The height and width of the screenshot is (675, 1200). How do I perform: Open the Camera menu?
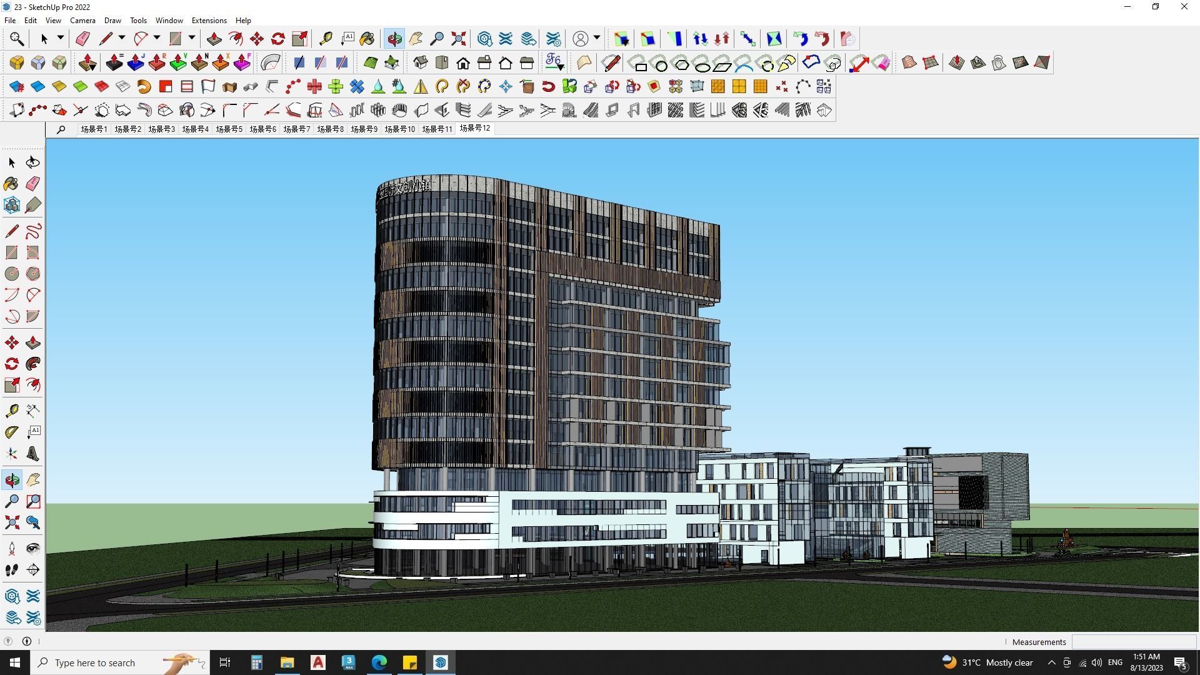coord(82,21)
